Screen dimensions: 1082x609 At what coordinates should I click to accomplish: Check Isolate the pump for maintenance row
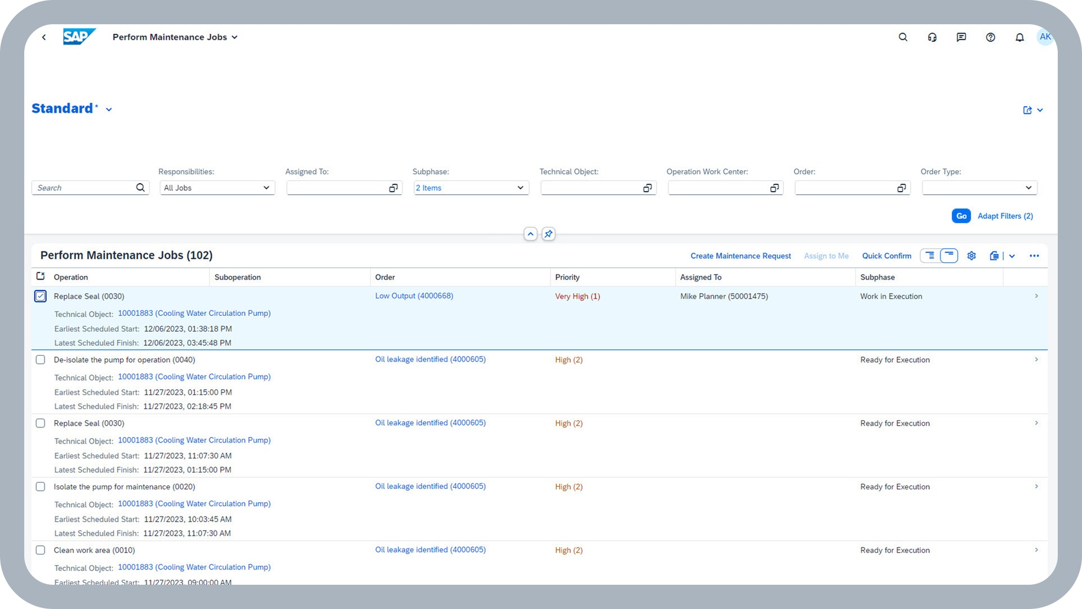point(41,487)
